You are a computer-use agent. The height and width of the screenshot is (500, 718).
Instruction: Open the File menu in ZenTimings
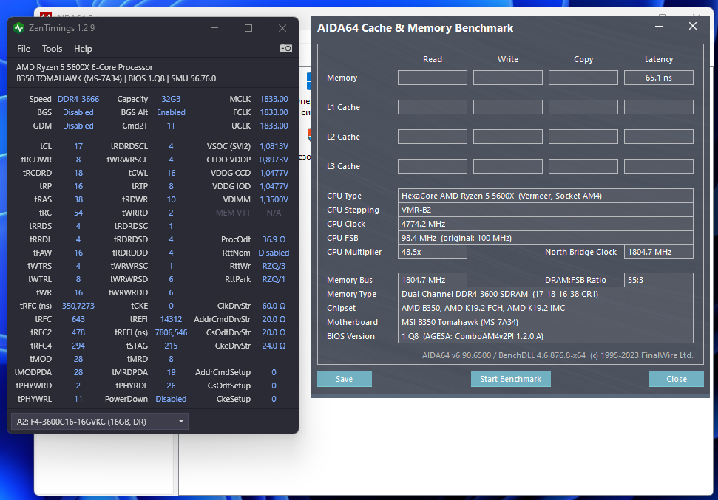pyautogui.click(x=24, y=49)
